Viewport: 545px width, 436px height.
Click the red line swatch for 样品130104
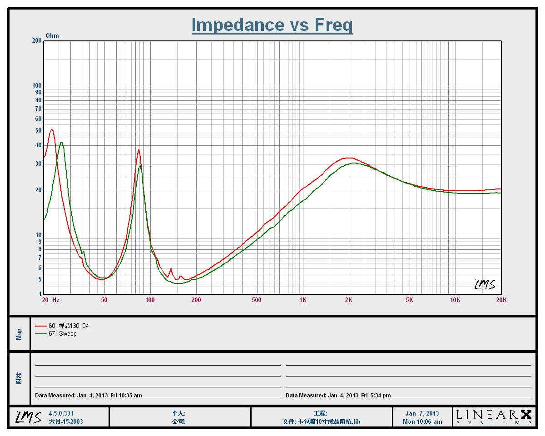pos(41,326)
